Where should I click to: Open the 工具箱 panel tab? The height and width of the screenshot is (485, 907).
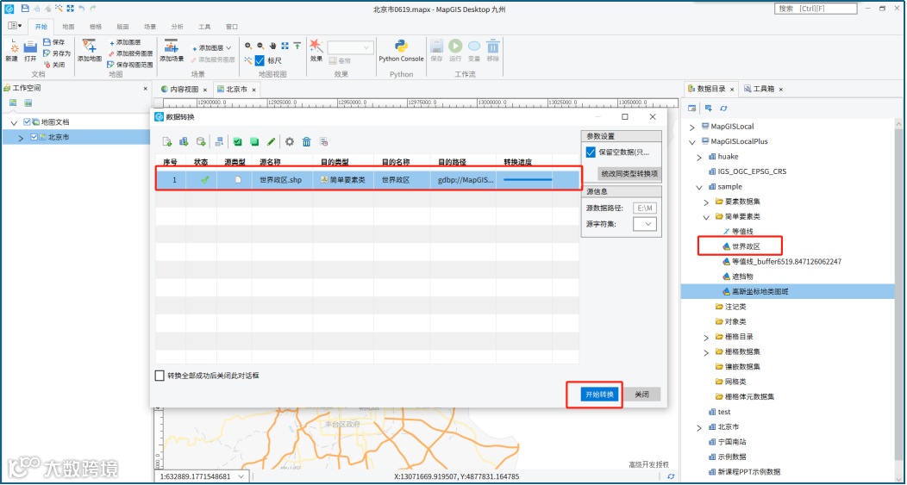762,89
